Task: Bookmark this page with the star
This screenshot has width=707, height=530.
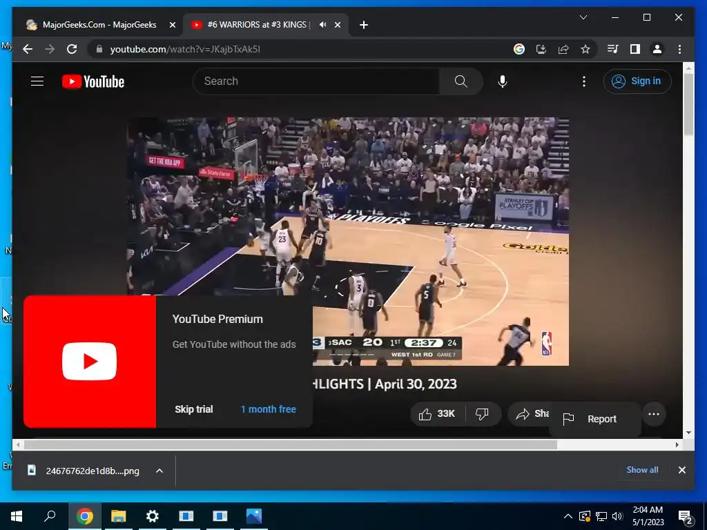Action: click(x=585, y=49)
